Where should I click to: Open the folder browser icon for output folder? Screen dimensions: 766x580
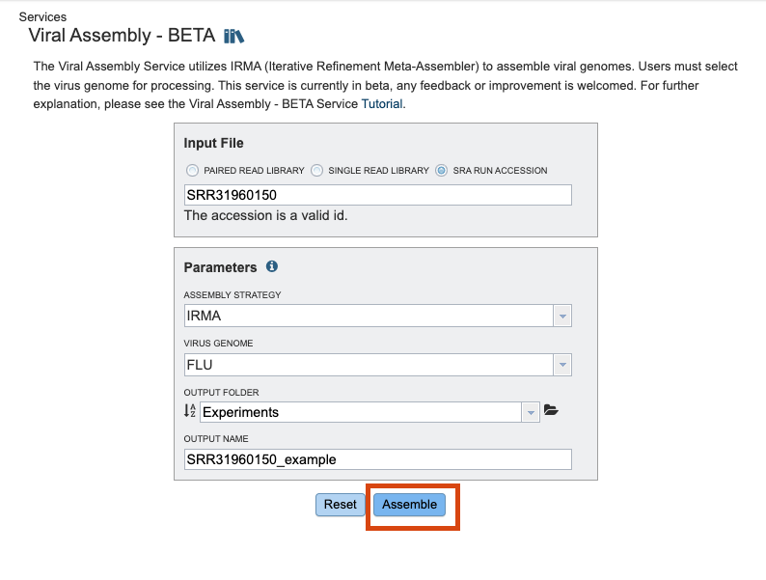pyautogui.click(x=551, y=410)
